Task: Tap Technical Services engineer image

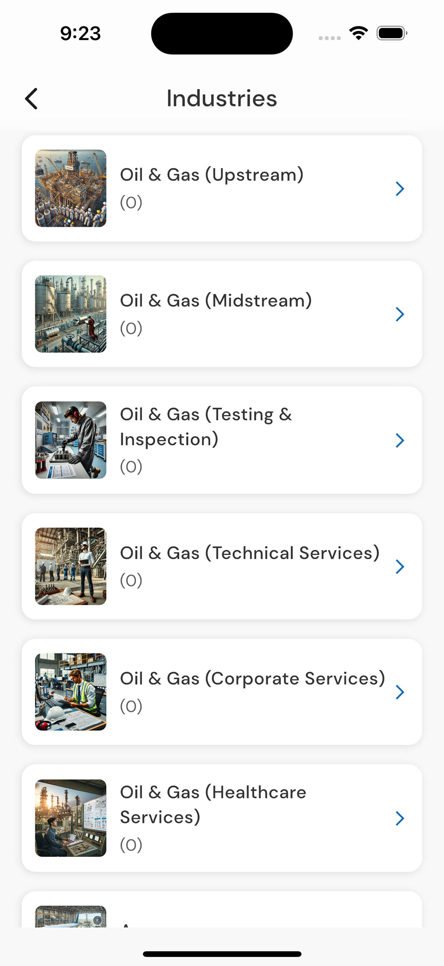Action: 71,566
